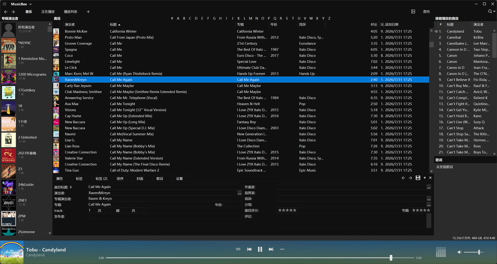Adjust the volume slider handle
Image resolution: width=497 pixels, height=264 pixels.
(x=479, y=252)
